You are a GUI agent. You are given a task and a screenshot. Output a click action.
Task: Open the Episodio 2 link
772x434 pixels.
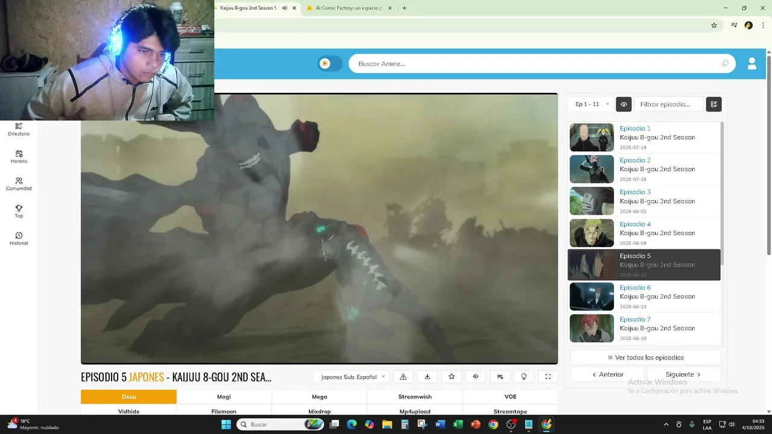point(635,160)
